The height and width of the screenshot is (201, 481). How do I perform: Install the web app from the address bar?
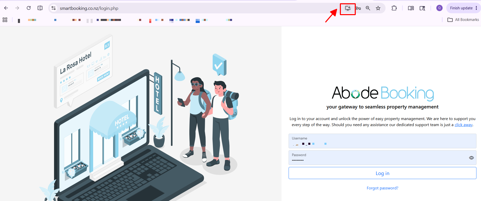click(x=348, y=8)
